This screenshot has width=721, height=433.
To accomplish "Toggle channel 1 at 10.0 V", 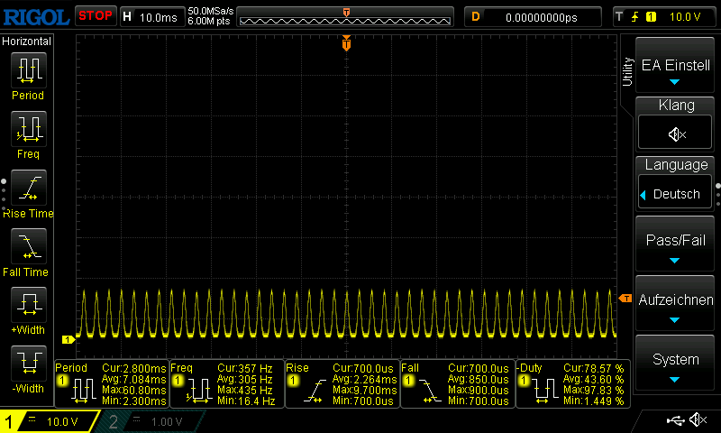I will (x=50, y=421).
